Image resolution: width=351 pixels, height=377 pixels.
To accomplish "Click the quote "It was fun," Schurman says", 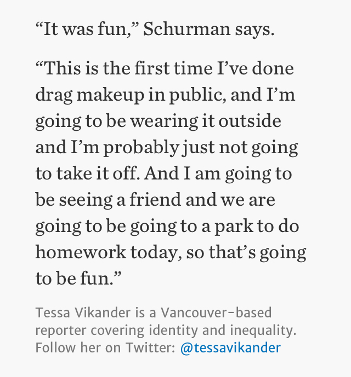I will tap(155, 30).
